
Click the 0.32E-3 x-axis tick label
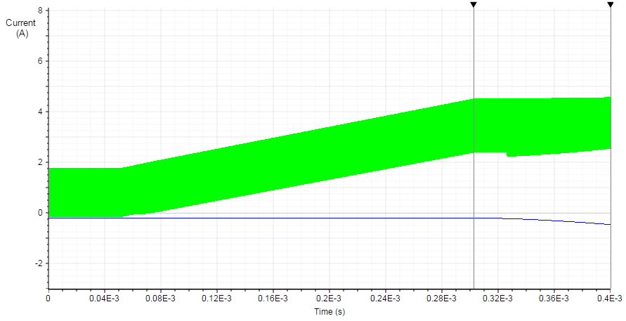(498, 299)
